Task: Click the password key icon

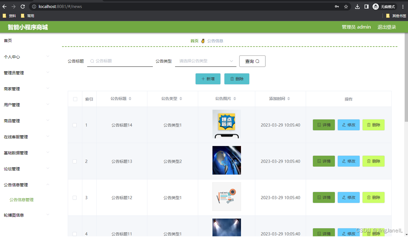Action: 337,6
